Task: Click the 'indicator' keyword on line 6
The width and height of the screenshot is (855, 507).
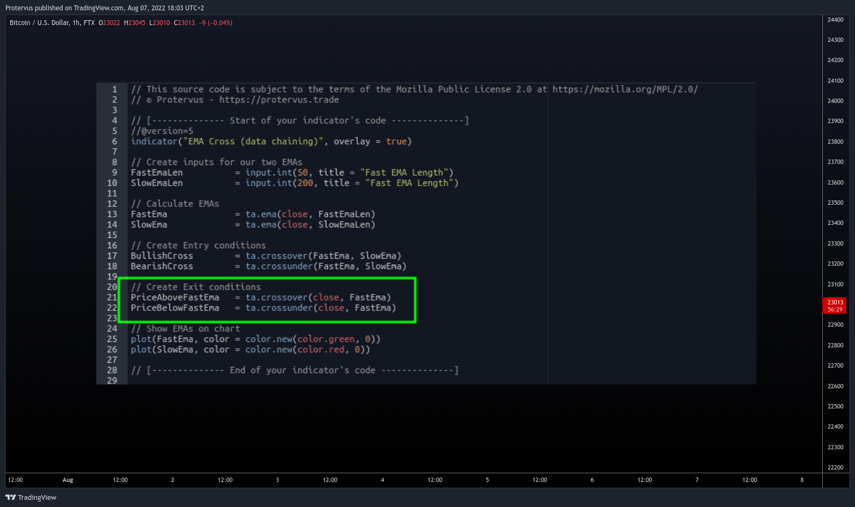Action: (154, 141)
